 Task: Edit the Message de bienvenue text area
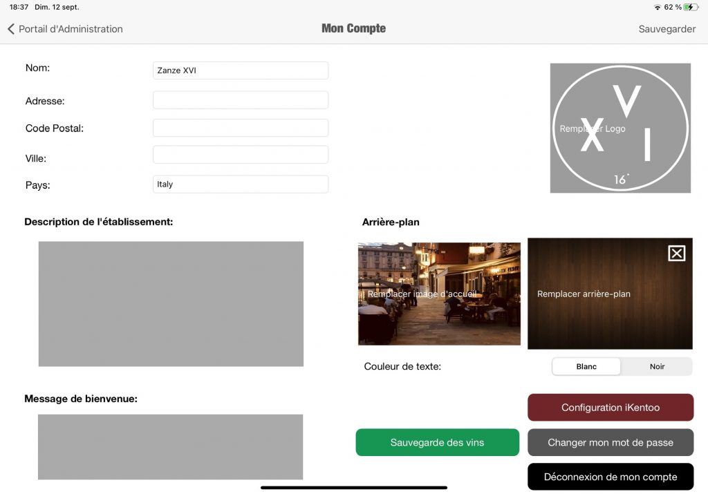(x=171, y=446)
